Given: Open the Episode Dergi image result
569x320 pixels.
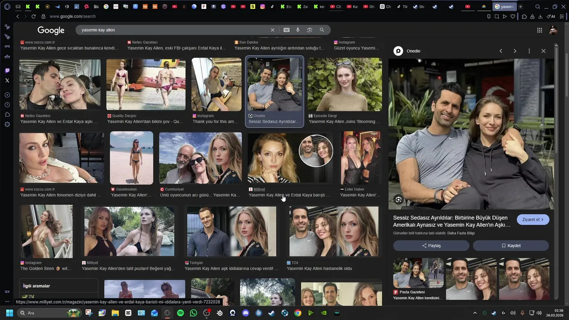Looking at the screenshot, I should (345, 84).
